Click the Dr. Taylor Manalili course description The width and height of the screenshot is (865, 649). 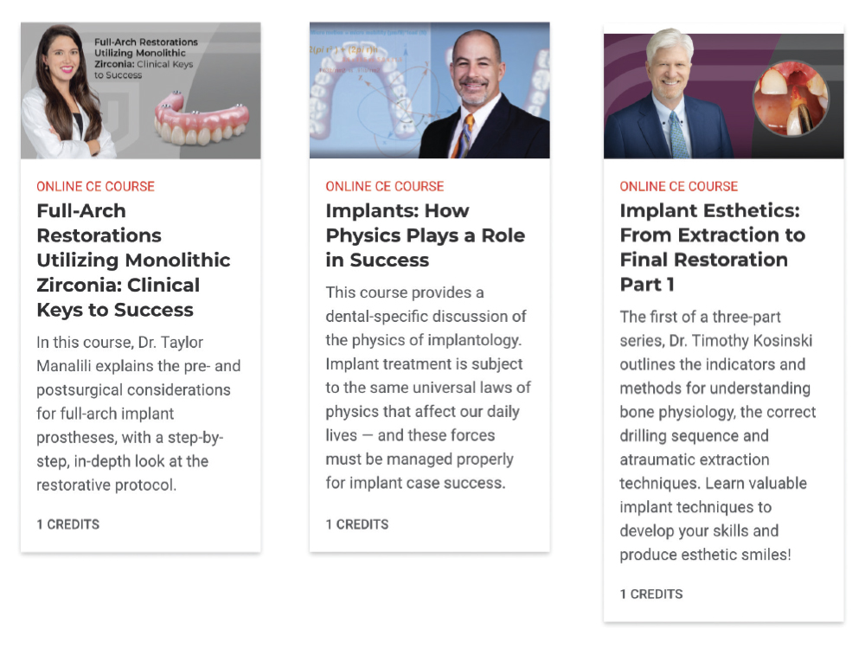138,414
